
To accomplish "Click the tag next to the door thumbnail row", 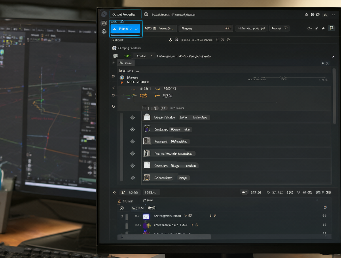I will (179, 141).
